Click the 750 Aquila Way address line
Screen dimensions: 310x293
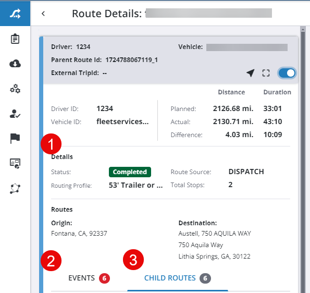click(x=201, y=245)
